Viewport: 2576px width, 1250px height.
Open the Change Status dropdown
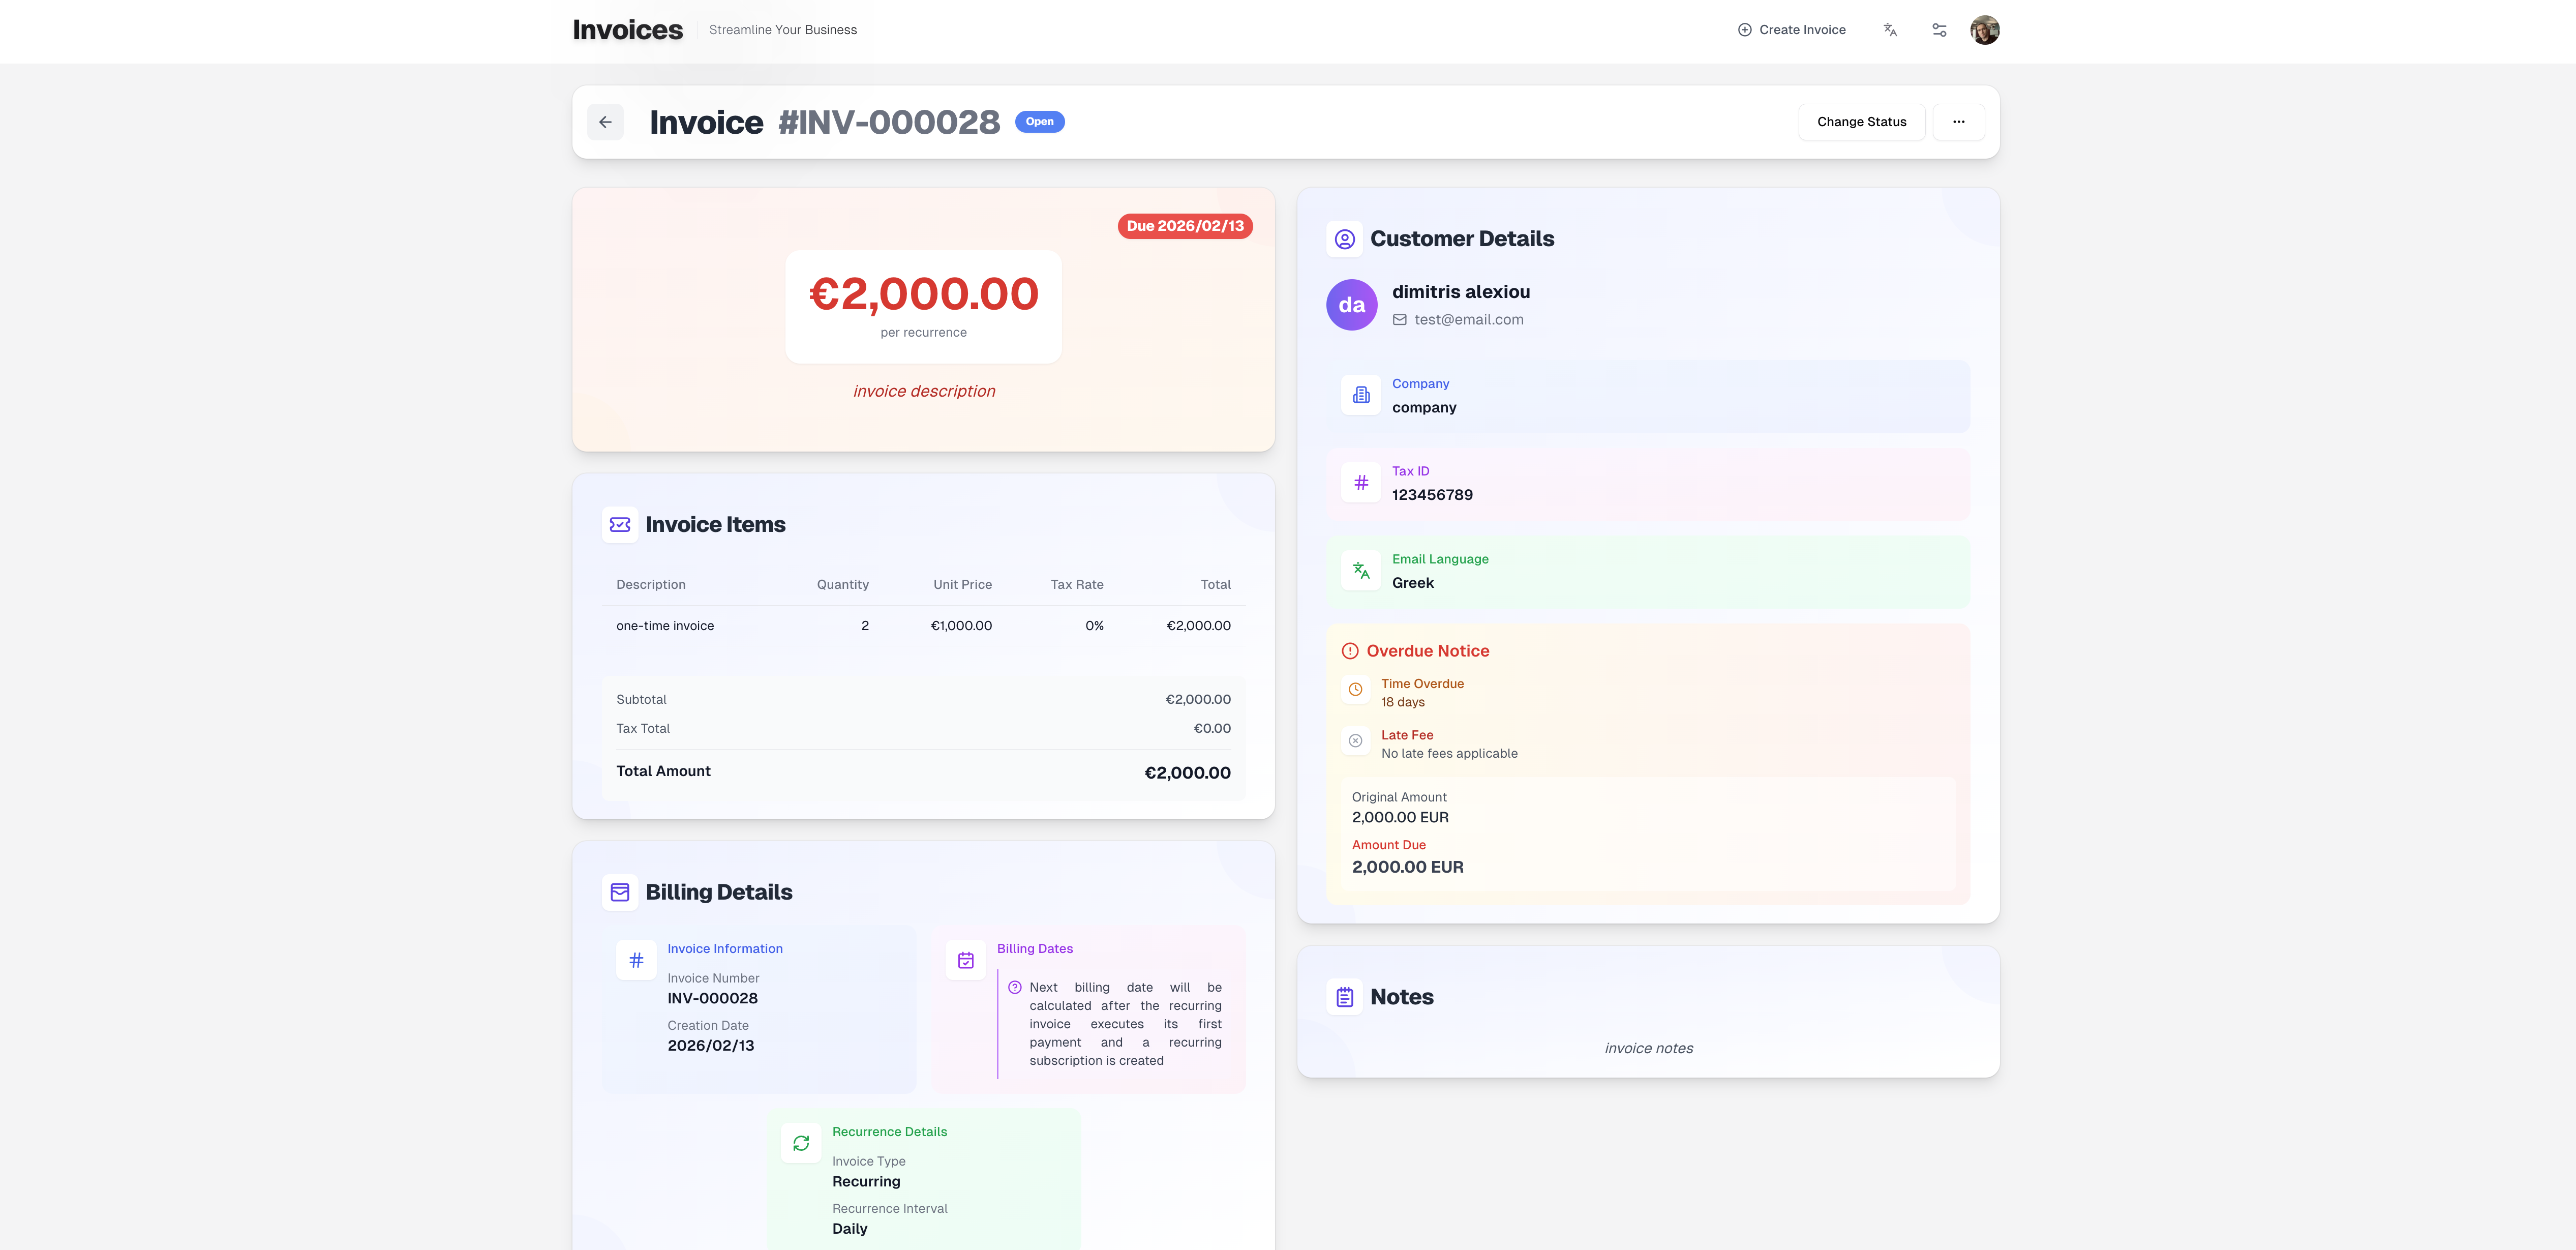[1861, 121]
